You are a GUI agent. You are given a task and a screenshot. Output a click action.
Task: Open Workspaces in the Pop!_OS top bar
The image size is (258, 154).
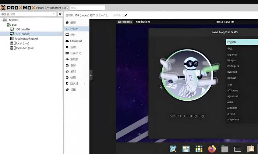pyautogui.click(x=125, y=22)
